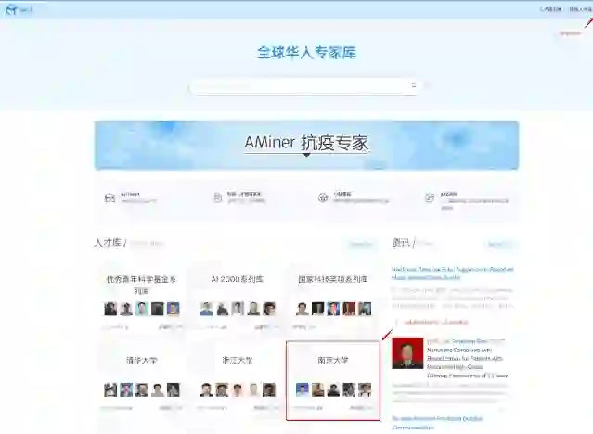Click the document icon in the feature row

(x=218, y=198)
